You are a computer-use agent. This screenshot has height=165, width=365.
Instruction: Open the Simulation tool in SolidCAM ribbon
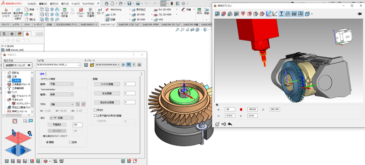pos(81,13)
